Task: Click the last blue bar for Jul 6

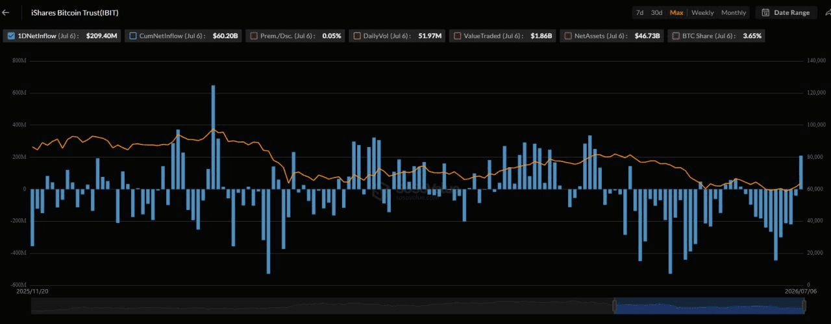Action: click(x=800, y=172)
